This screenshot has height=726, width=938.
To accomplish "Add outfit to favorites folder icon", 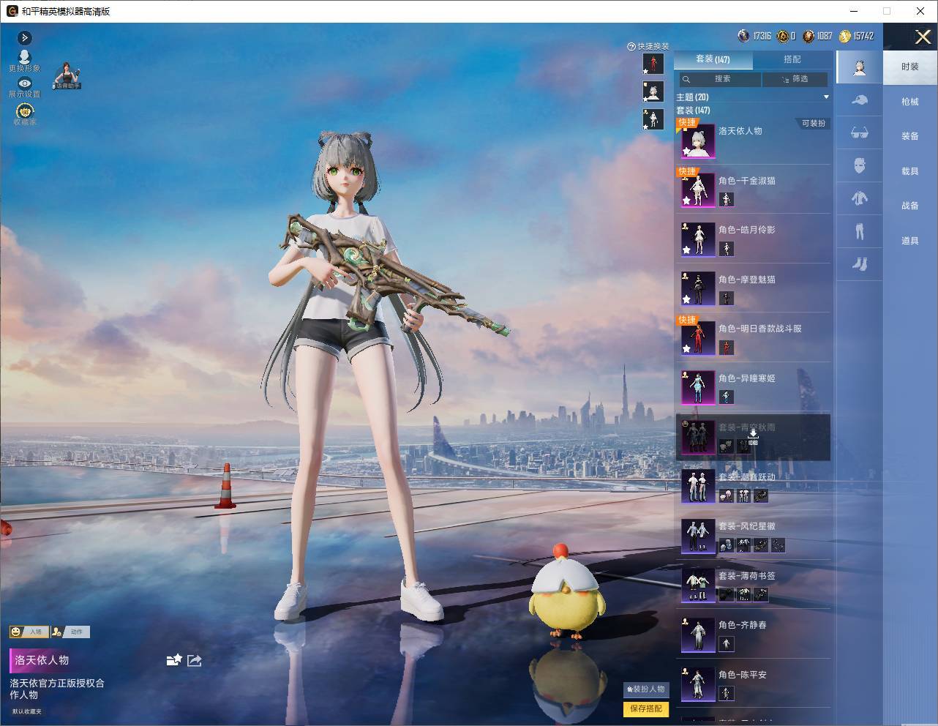I will click(x=173, y=660).
